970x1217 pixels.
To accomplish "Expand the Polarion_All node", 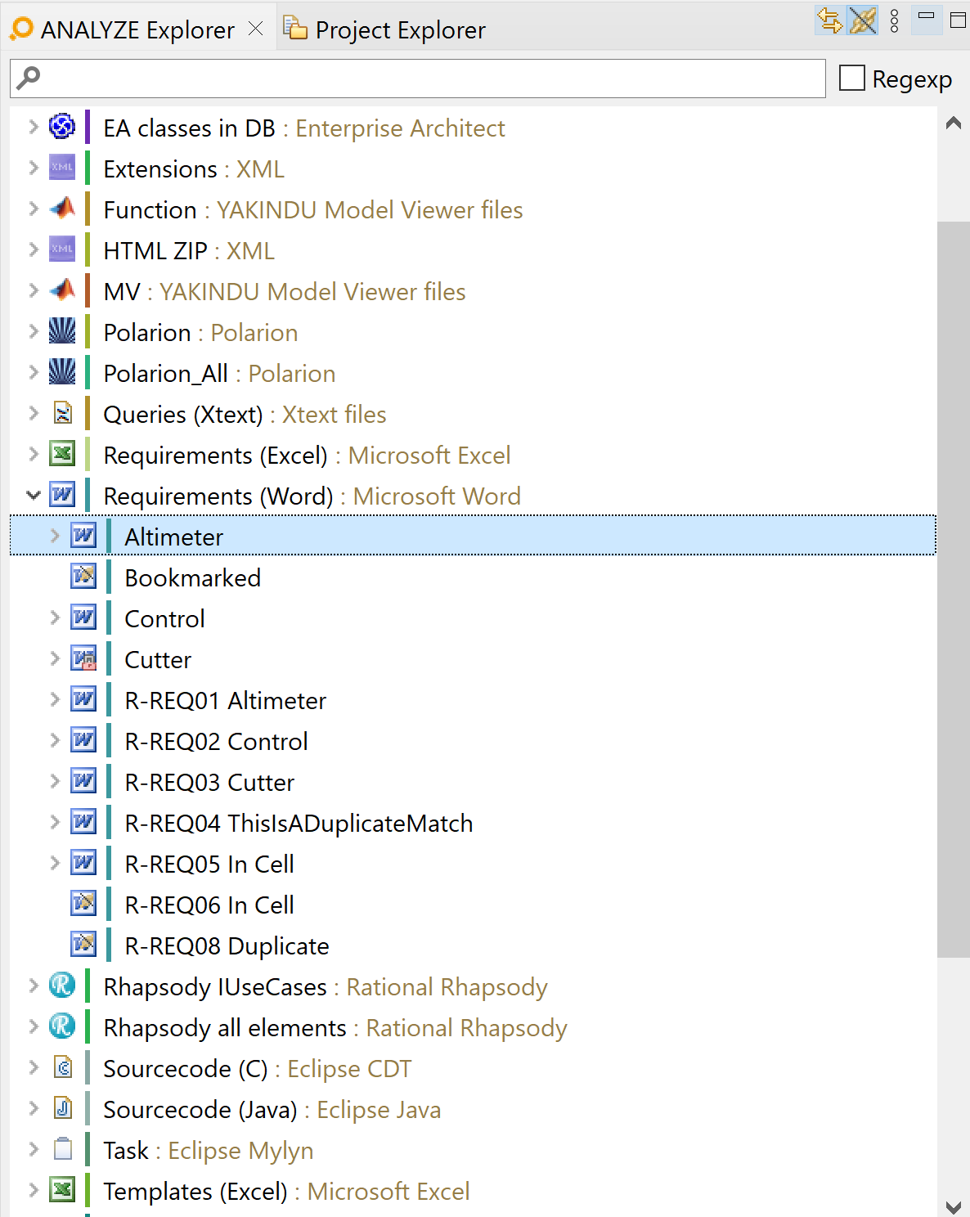I will (33, 372).
